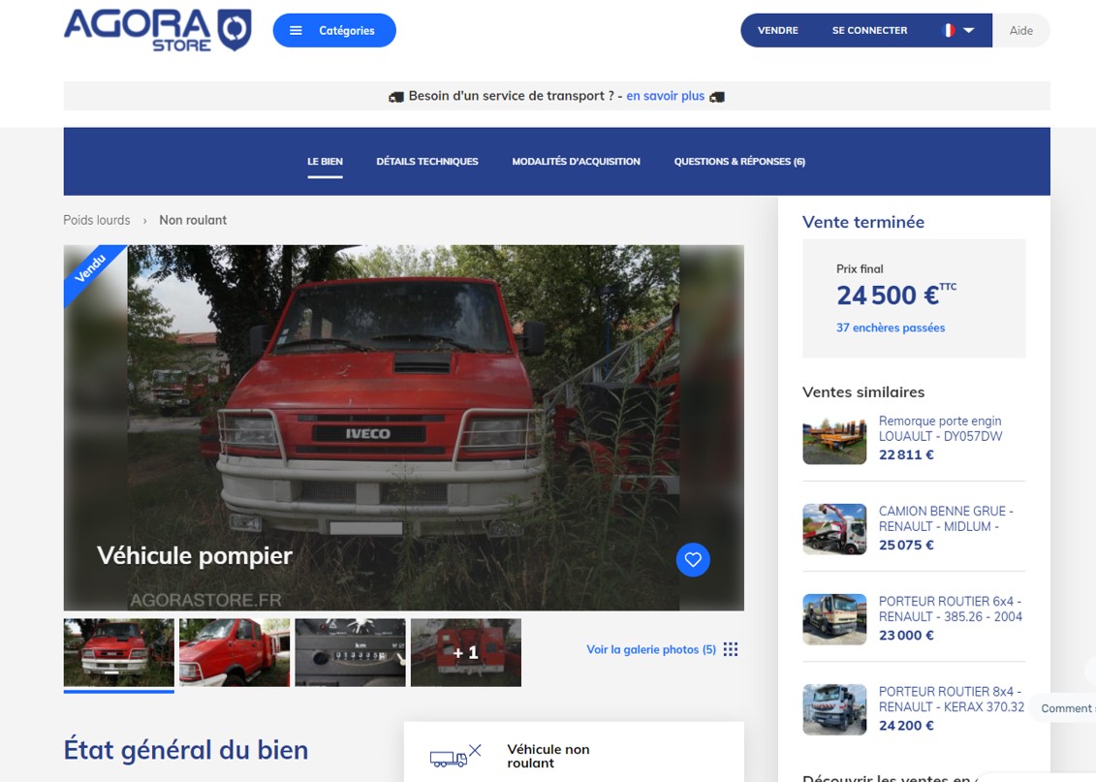Expand the French flag language dropdown

pyautogui.click(x=958, y=30)
